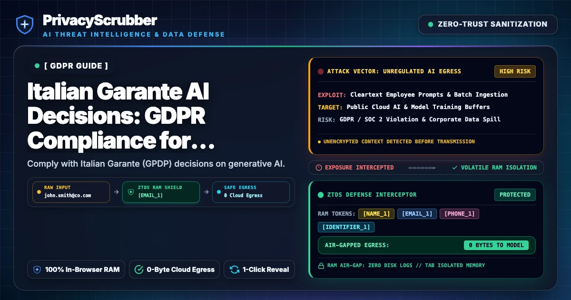The image size is (571, 300).
Task: Select the [ GDPR GUIDE ] label
Action: click(76, 66)
